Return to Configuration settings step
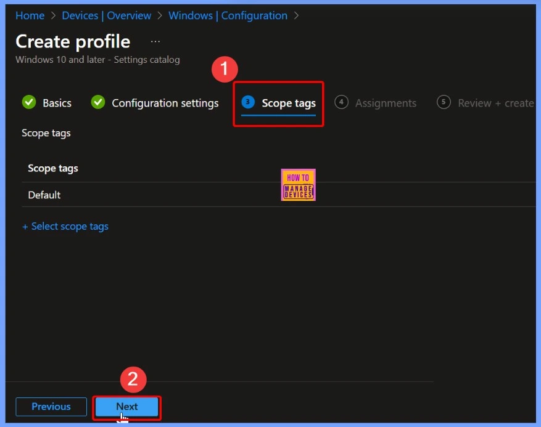541x427 pixels. click(x=165, y=103)
